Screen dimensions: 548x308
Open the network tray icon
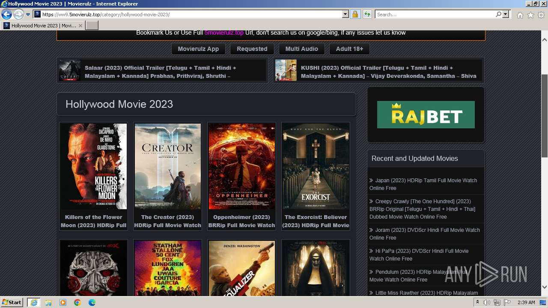497,302
